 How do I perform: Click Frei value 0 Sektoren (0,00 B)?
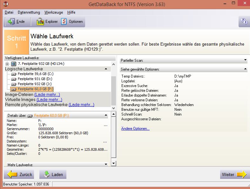53,137
